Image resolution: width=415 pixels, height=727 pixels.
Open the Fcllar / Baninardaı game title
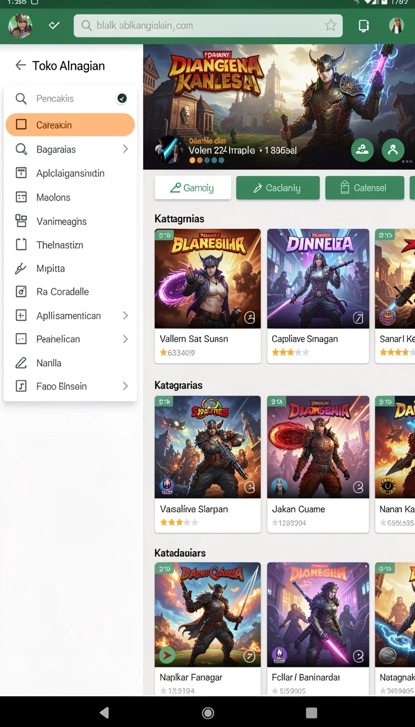click(x=307, y=677)
